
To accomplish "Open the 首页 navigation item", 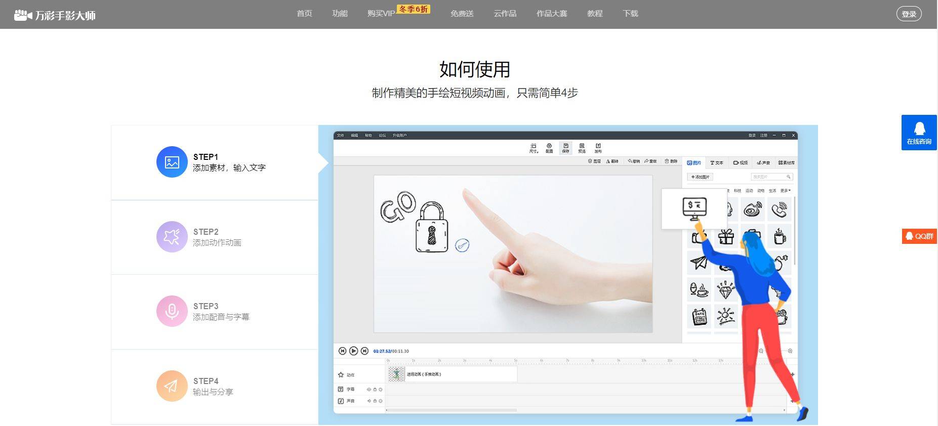I will point(304,14).
